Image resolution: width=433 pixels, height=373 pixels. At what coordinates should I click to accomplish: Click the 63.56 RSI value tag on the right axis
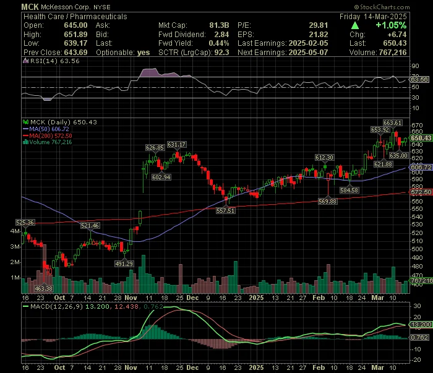click(419, 80)
